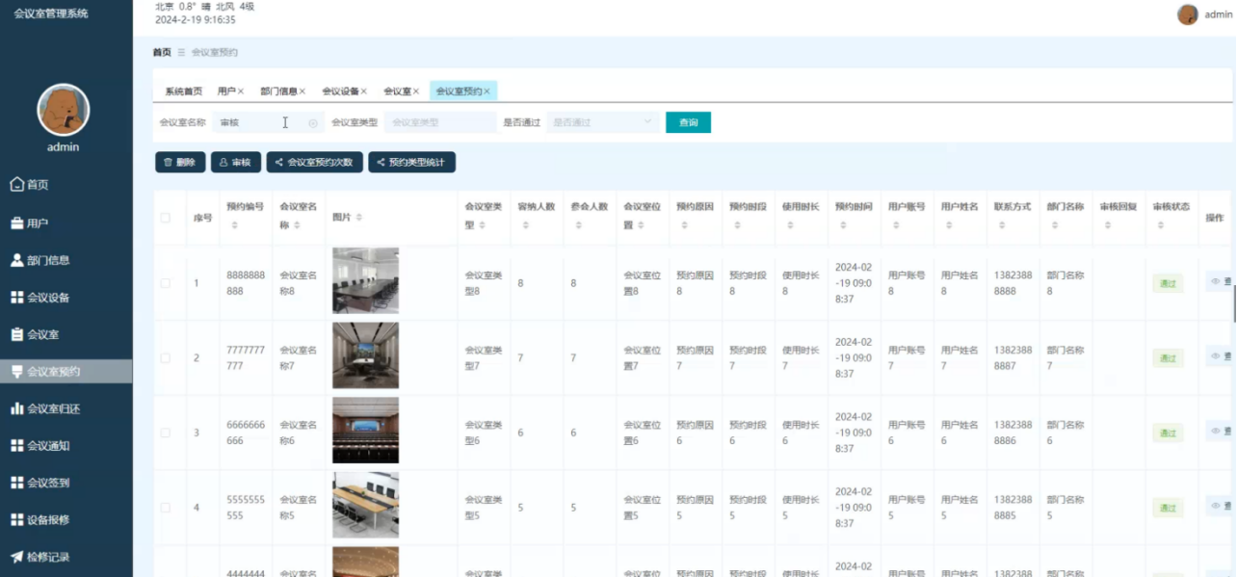Screen dimensions: 1237x577
Task: Sort by 参会人数 column arrows
Action: [577, 225]
